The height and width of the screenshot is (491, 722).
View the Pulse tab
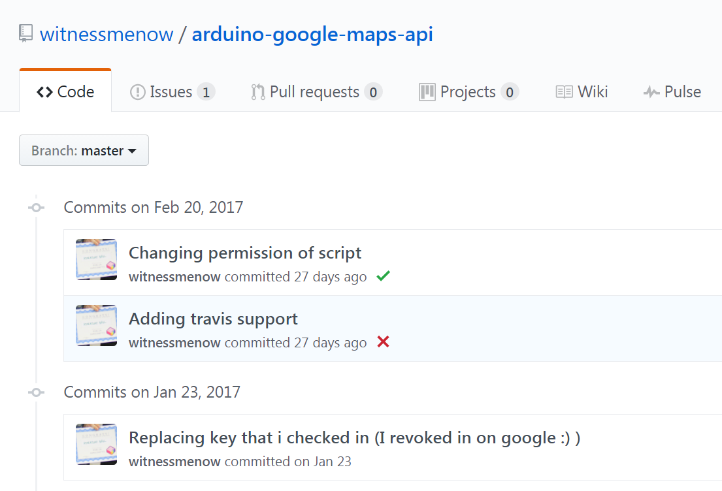[x=672, y=92]
